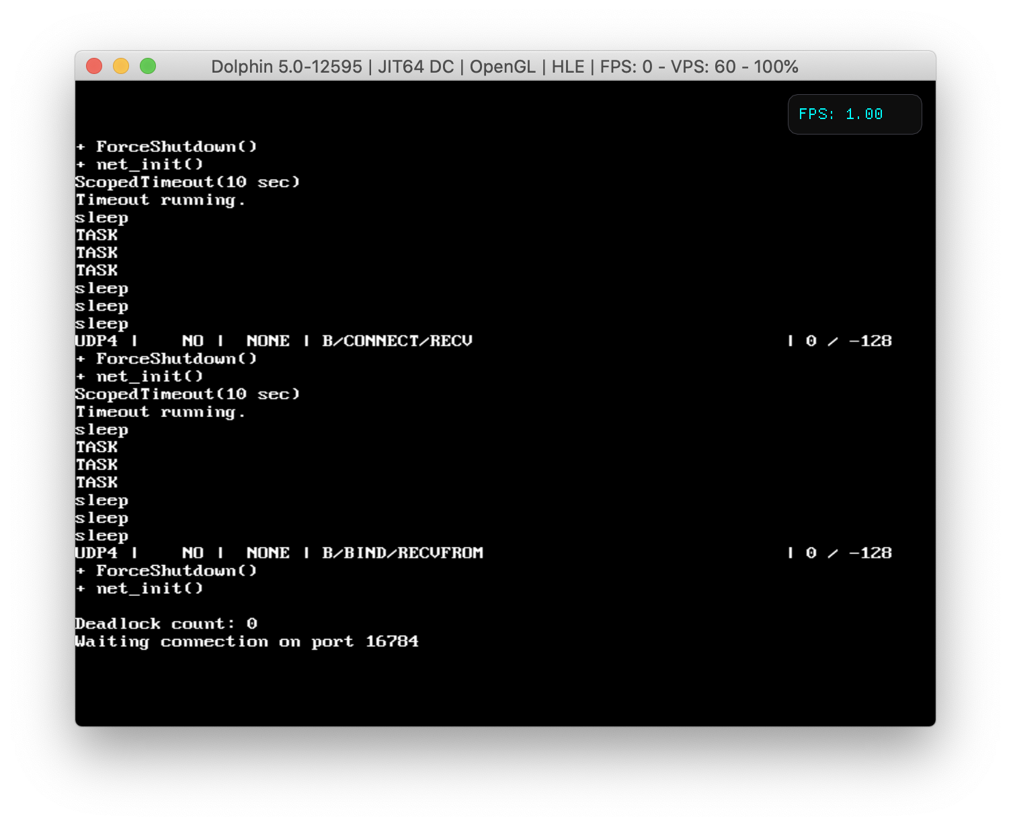Viewport: 1011px width, 826px height.
Task: Click the UDP4 B/BIND/RECVFROM status line
Action: [279, 552]
